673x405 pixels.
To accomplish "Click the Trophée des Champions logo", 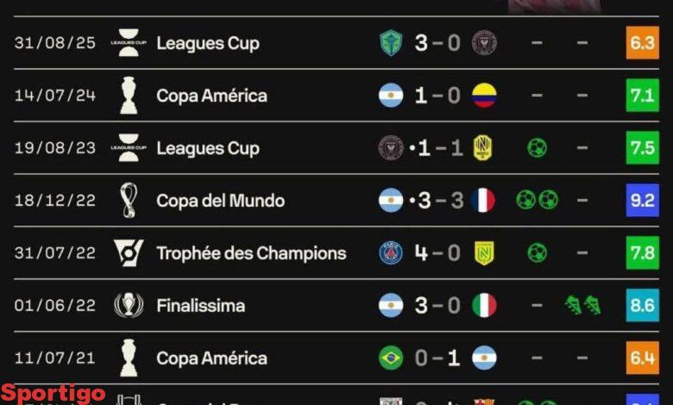I will [129, 252].
